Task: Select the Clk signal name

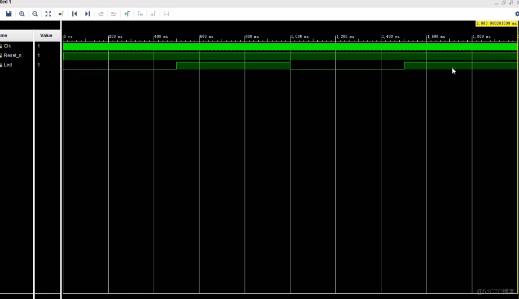Action: pos(7,46)
